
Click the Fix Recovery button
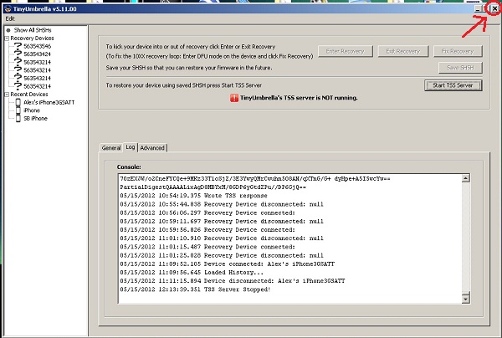click(x=458, y=51)
